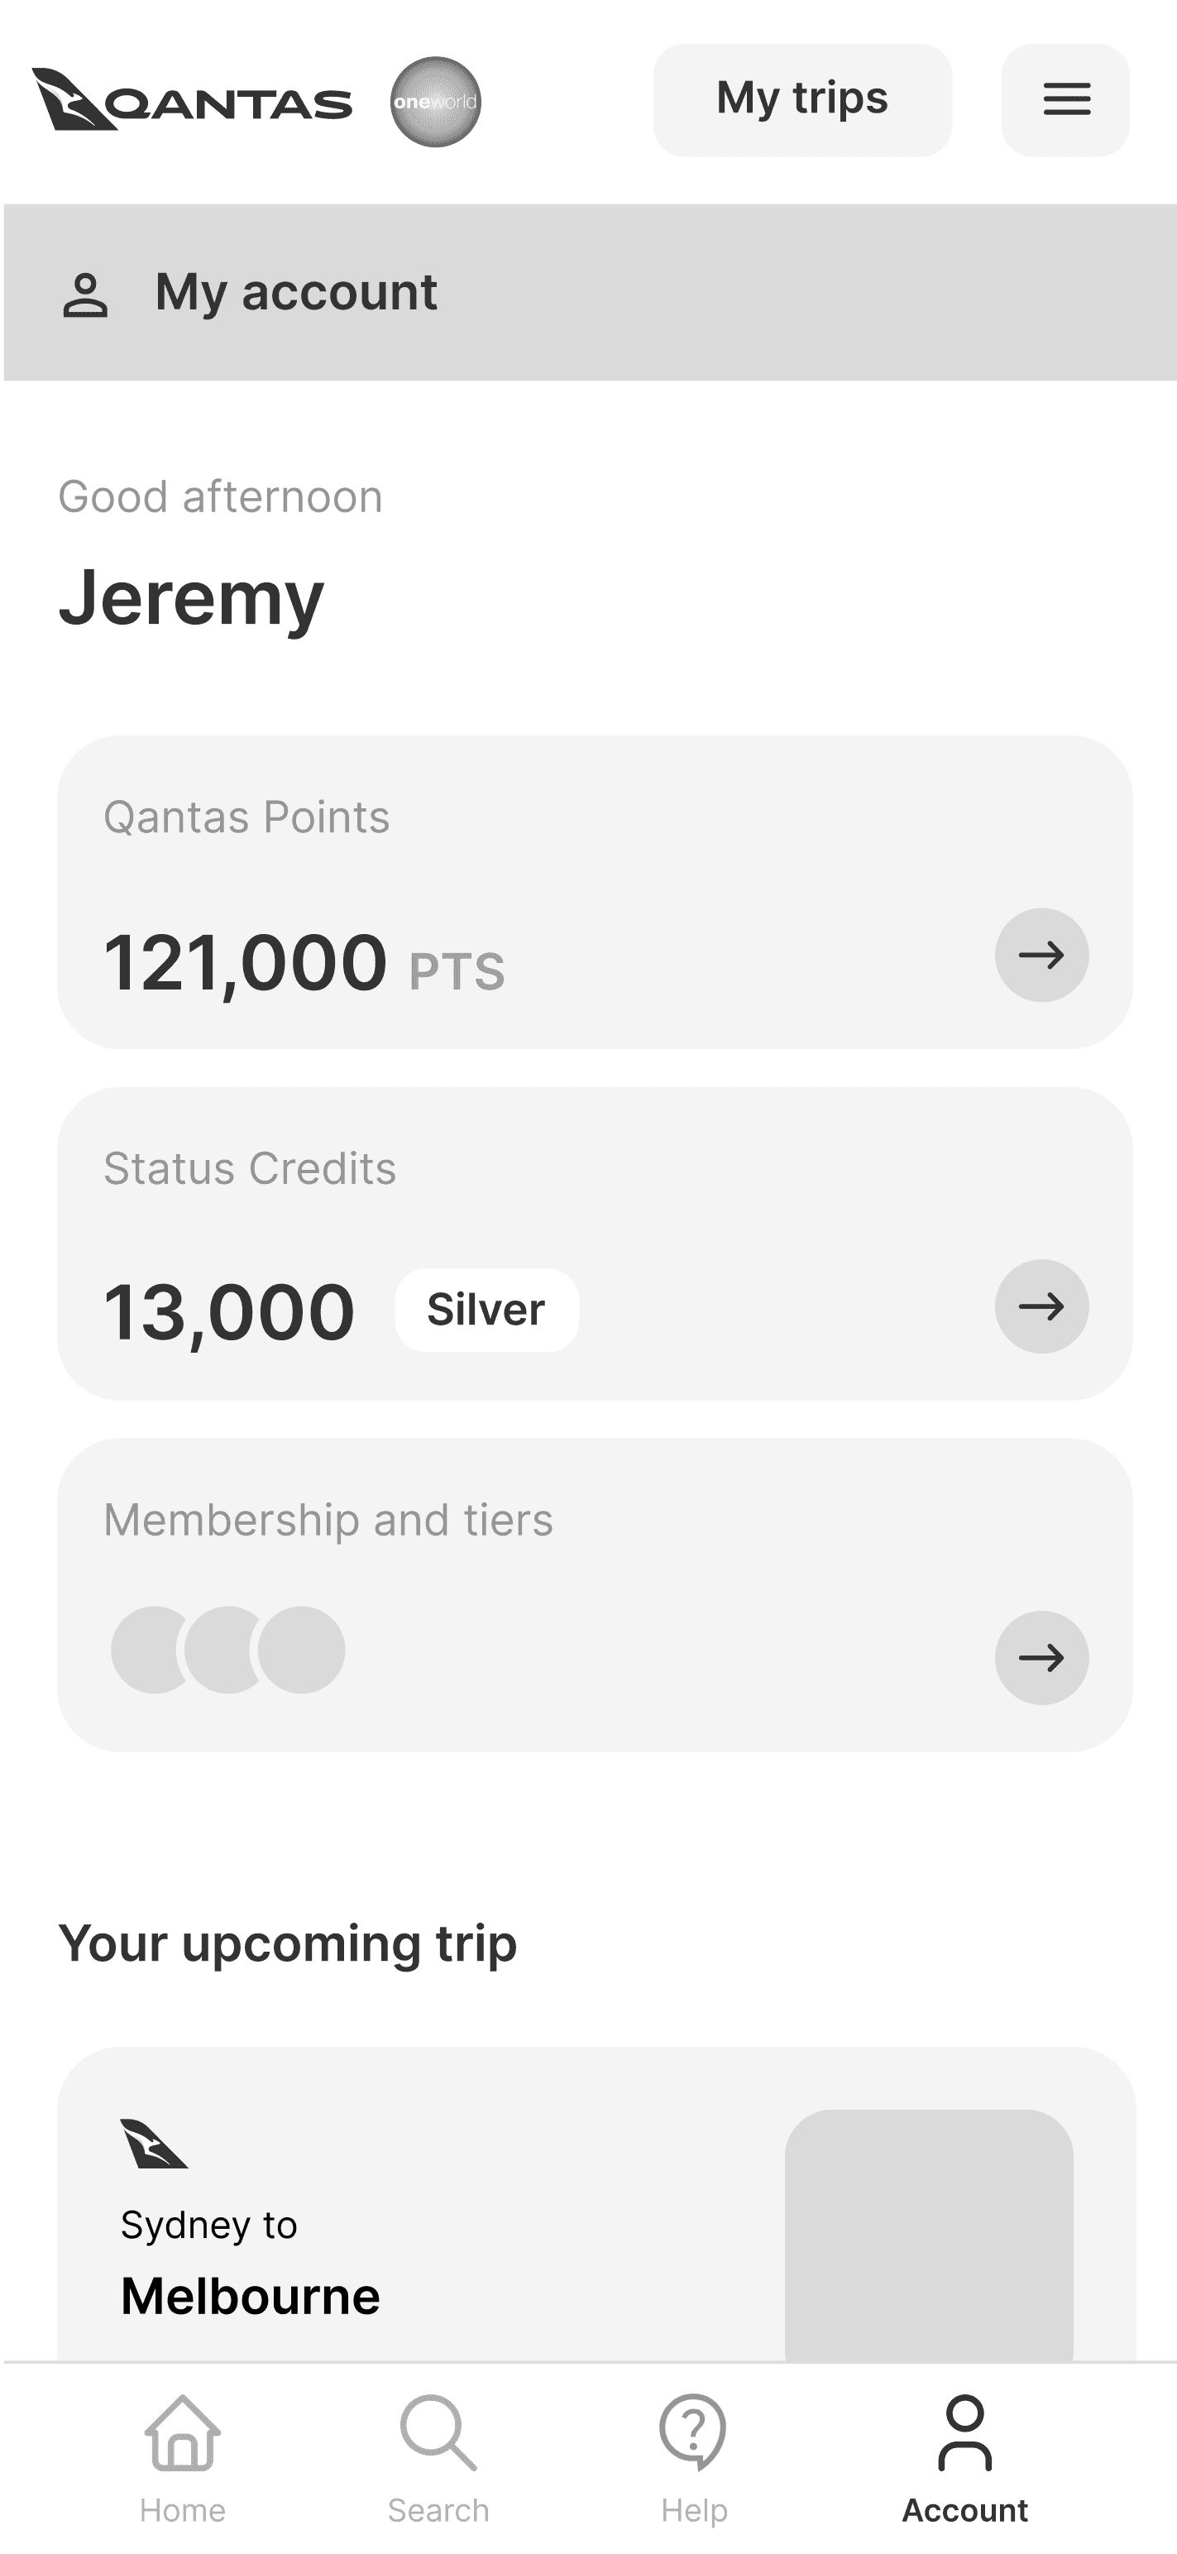Open Status Credits details arrow
Viewport: 1177px width, 2554px height.
tap(1041, 1306)
